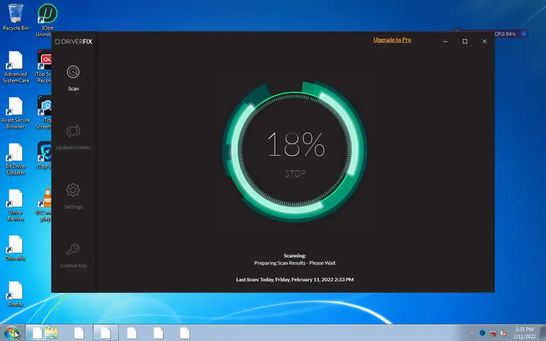Viewport: 546px width, 341px height.
Task: Select the iTop VPN desktop shortcut
Action: [44, 156]
